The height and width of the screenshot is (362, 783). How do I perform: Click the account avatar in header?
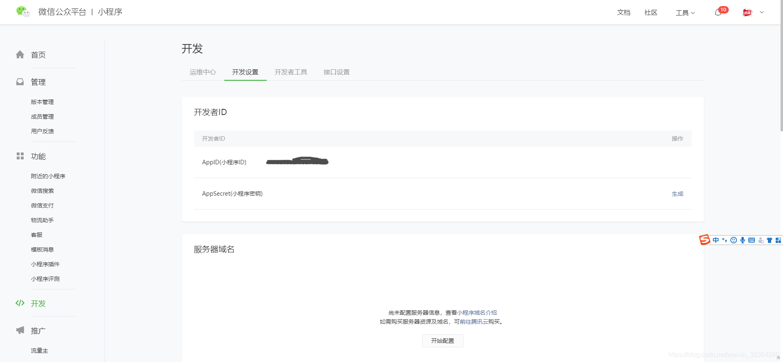tap(747, 13)
